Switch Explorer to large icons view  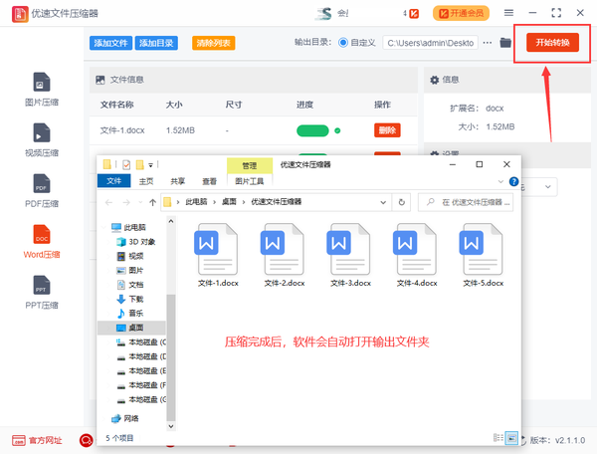[511, 437]
